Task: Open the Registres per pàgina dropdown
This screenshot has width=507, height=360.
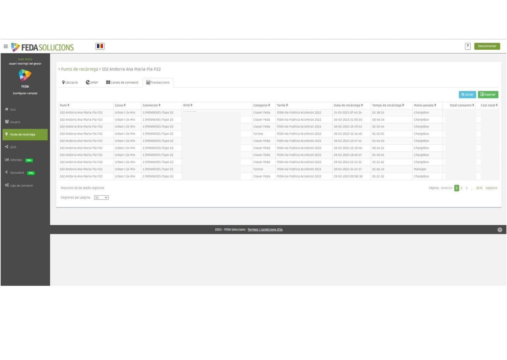Action: 101,197
